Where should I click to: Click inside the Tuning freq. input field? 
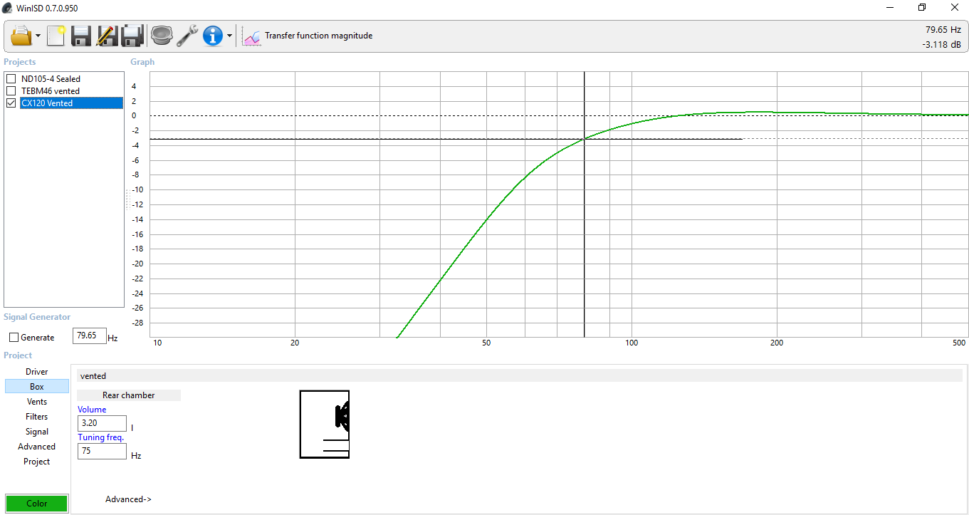tap(101, 451)
